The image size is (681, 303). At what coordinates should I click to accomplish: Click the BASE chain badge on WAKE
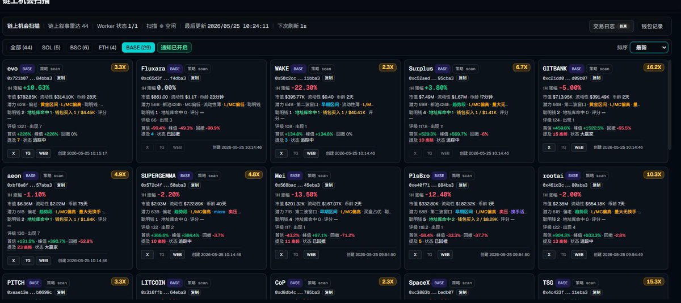[300, 68]
